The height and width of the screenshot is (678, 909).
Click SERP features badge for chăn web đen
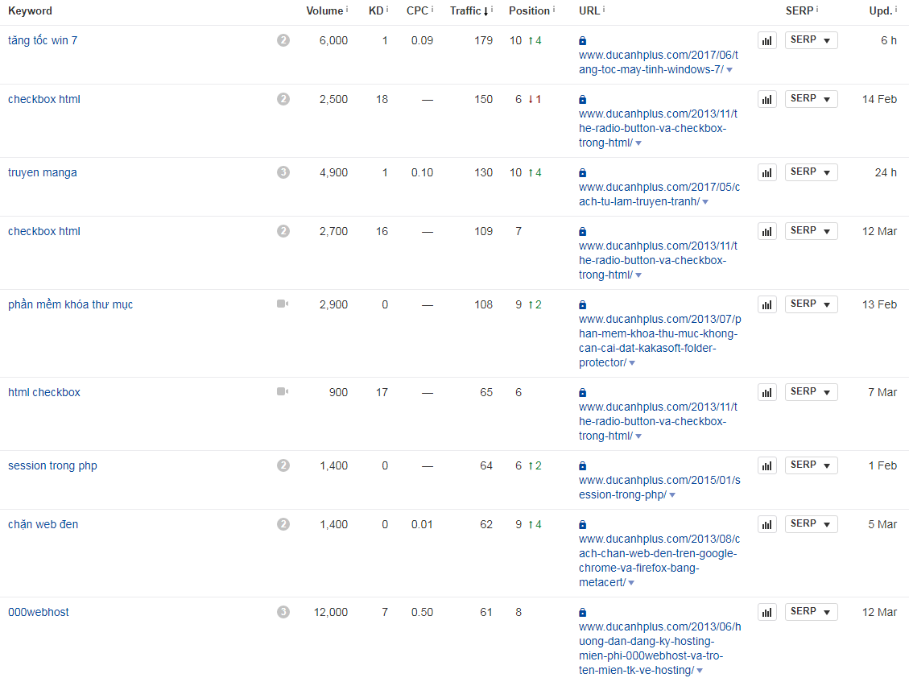[283, 524]
